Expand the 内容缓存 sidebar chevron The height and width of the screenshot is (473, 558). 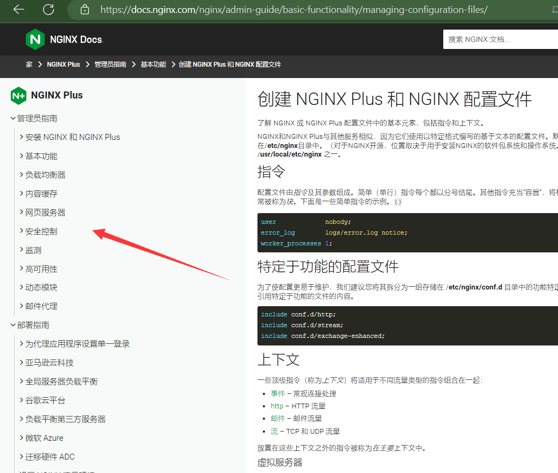[22, 194]
